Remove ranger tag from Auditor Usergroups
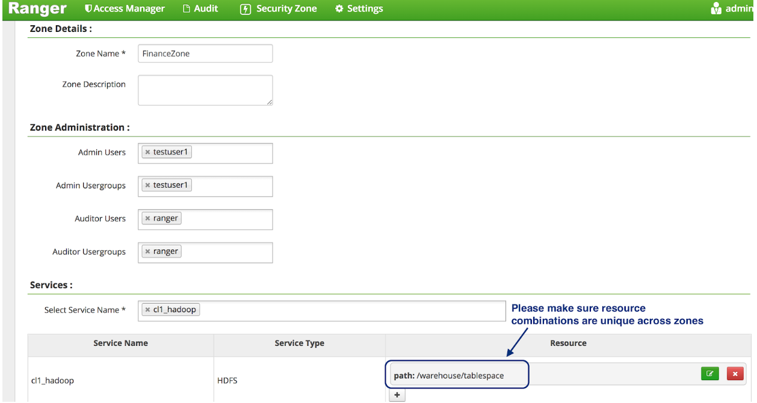The height and width of the screenshot is (403, 757). click(x=147, y=252)
